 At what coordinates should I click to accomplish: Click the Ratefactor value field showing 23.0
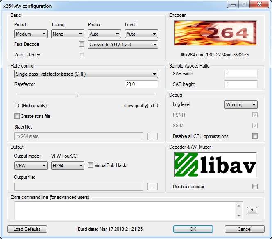[x=141, y=84]
